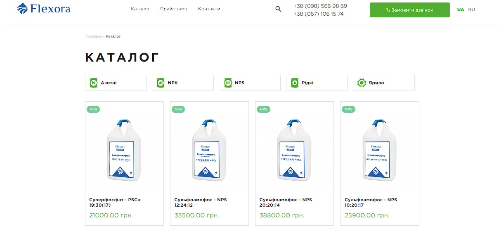The width and height of the screenshot is (499, 229).
Task: Select the Рідкі category filter
Action: pos(317,83)
